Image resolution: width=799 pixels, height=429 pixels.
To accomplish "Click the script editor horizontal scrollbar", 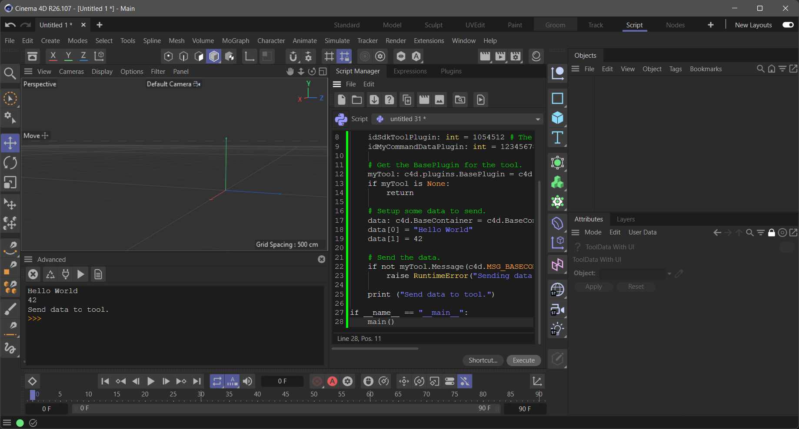I will point(375,348).
